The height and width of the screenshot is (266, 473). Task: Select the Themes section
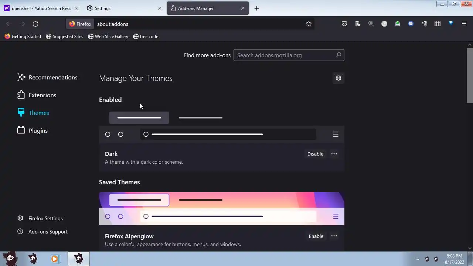pyautogui.click(x=33, y=113)
